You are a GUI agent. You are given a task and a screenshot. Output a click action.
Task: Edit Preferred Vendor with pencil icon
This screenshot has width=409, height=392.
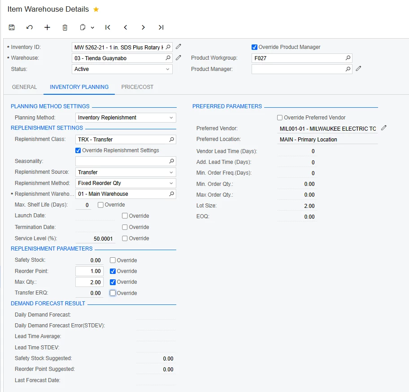pyautogui.click(x=384, y=128)
